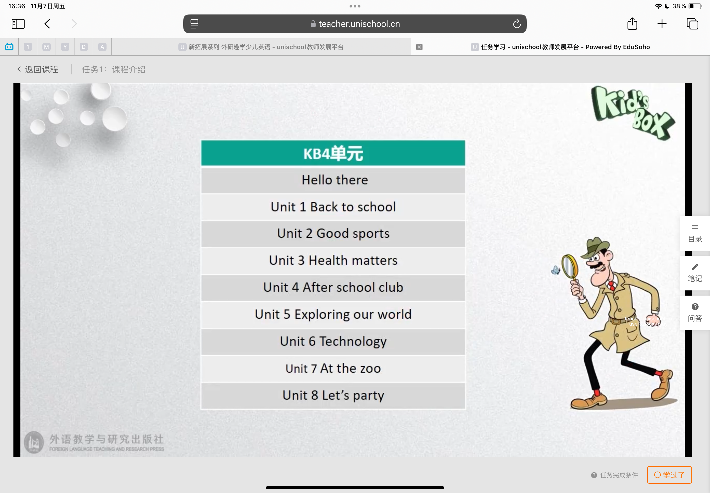
Task: Switch to 新拓展系列 外研趣学少儿英语 tab
Action: [x=261, y=47]
